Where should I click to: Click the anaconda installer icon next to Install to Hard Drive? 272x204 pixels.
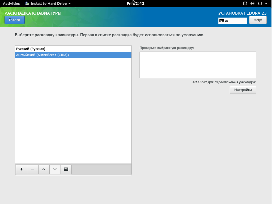point(27,3)
